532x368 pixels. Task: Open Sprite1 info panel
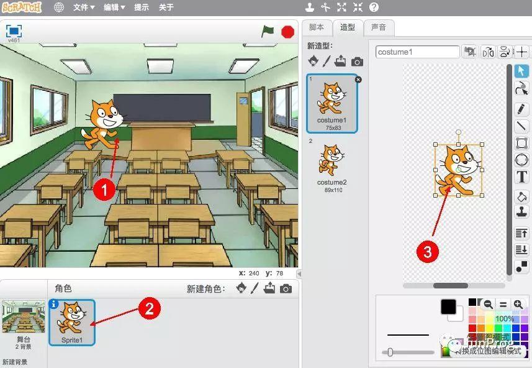coord(53,304)
